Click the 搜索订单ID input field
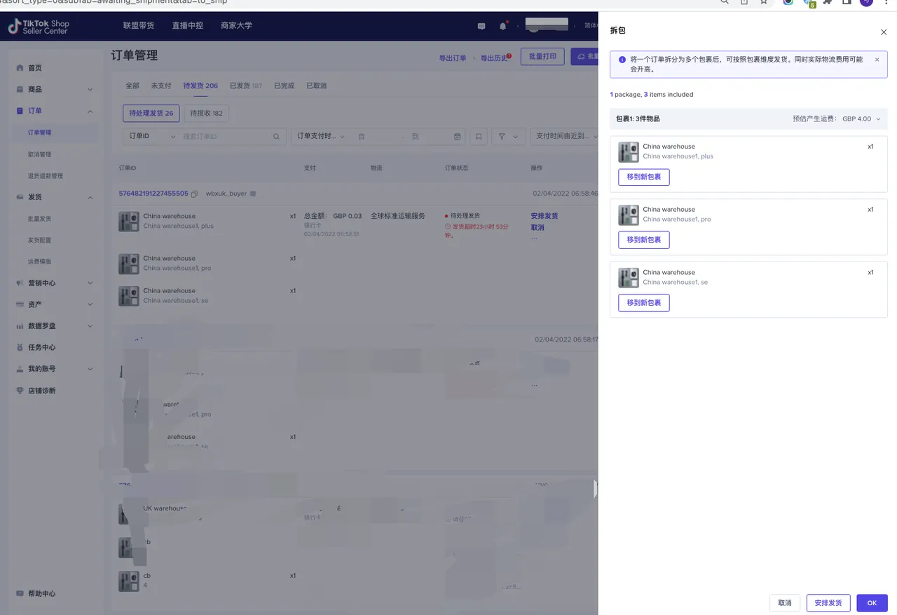This screenshot has width=897, height=615. pos(224,136)
